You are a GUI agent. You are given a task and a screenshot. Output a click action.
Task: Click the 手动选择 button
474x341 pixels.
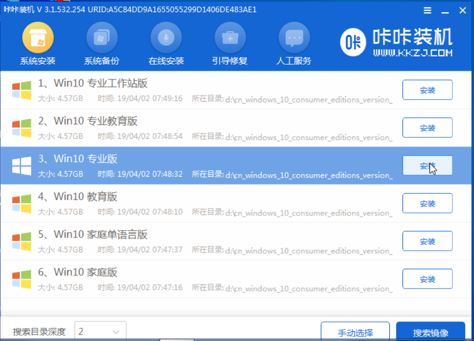coord(355,332)
